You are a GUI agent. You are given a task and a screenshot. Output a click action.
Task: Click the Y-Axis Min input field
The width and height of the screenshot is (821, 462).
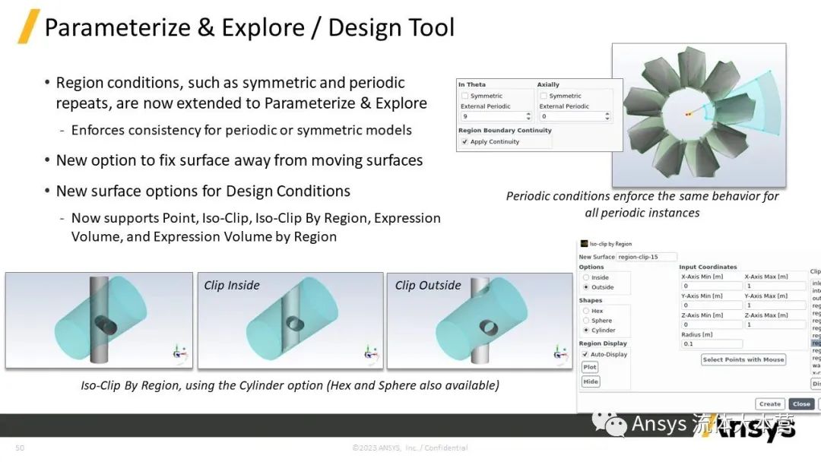click(x=712, y=305)
